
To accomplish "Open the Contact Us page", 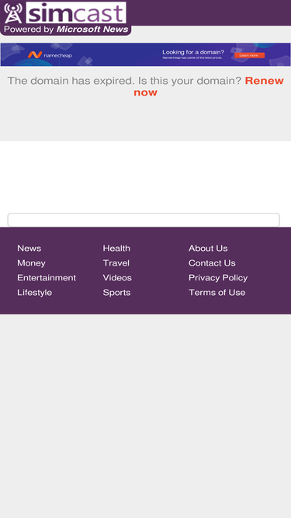I will (212, 263).
